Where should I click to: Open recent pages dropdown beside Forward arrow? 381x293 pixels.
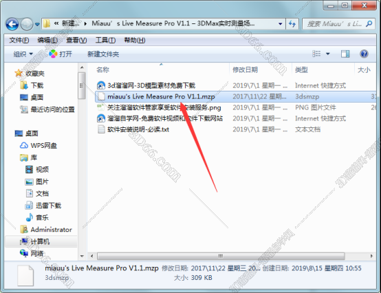(37, 24)
